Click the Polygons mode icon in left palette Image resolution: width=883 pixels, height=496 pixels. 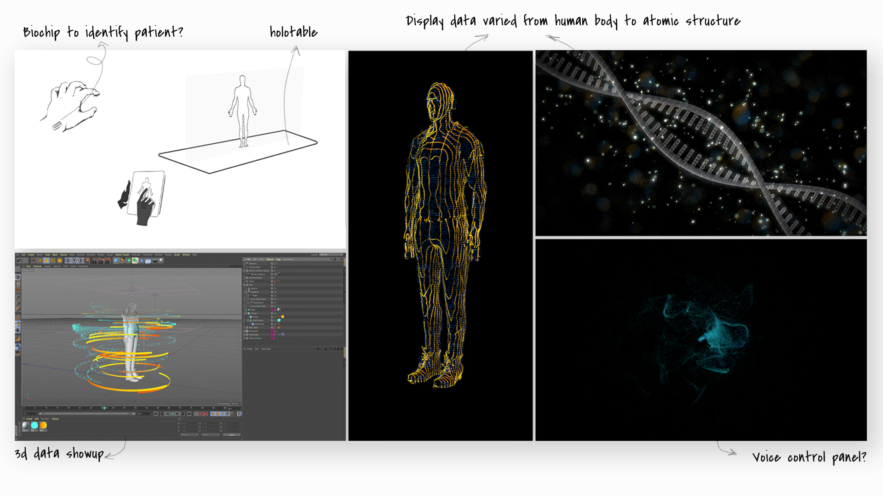click(18, 309)
